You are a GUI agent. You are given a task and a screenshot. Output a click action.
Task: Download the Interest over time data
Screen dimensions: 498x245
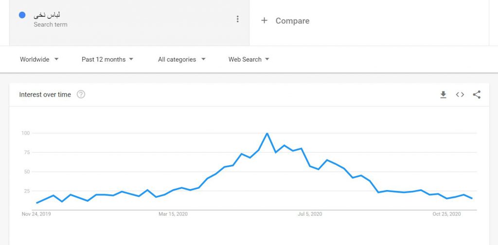coord(443,95)
